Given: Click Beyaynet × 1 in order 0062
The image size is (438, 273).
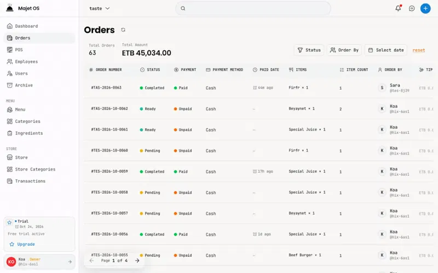Looking at the screenshot, I should coord(302,108).
